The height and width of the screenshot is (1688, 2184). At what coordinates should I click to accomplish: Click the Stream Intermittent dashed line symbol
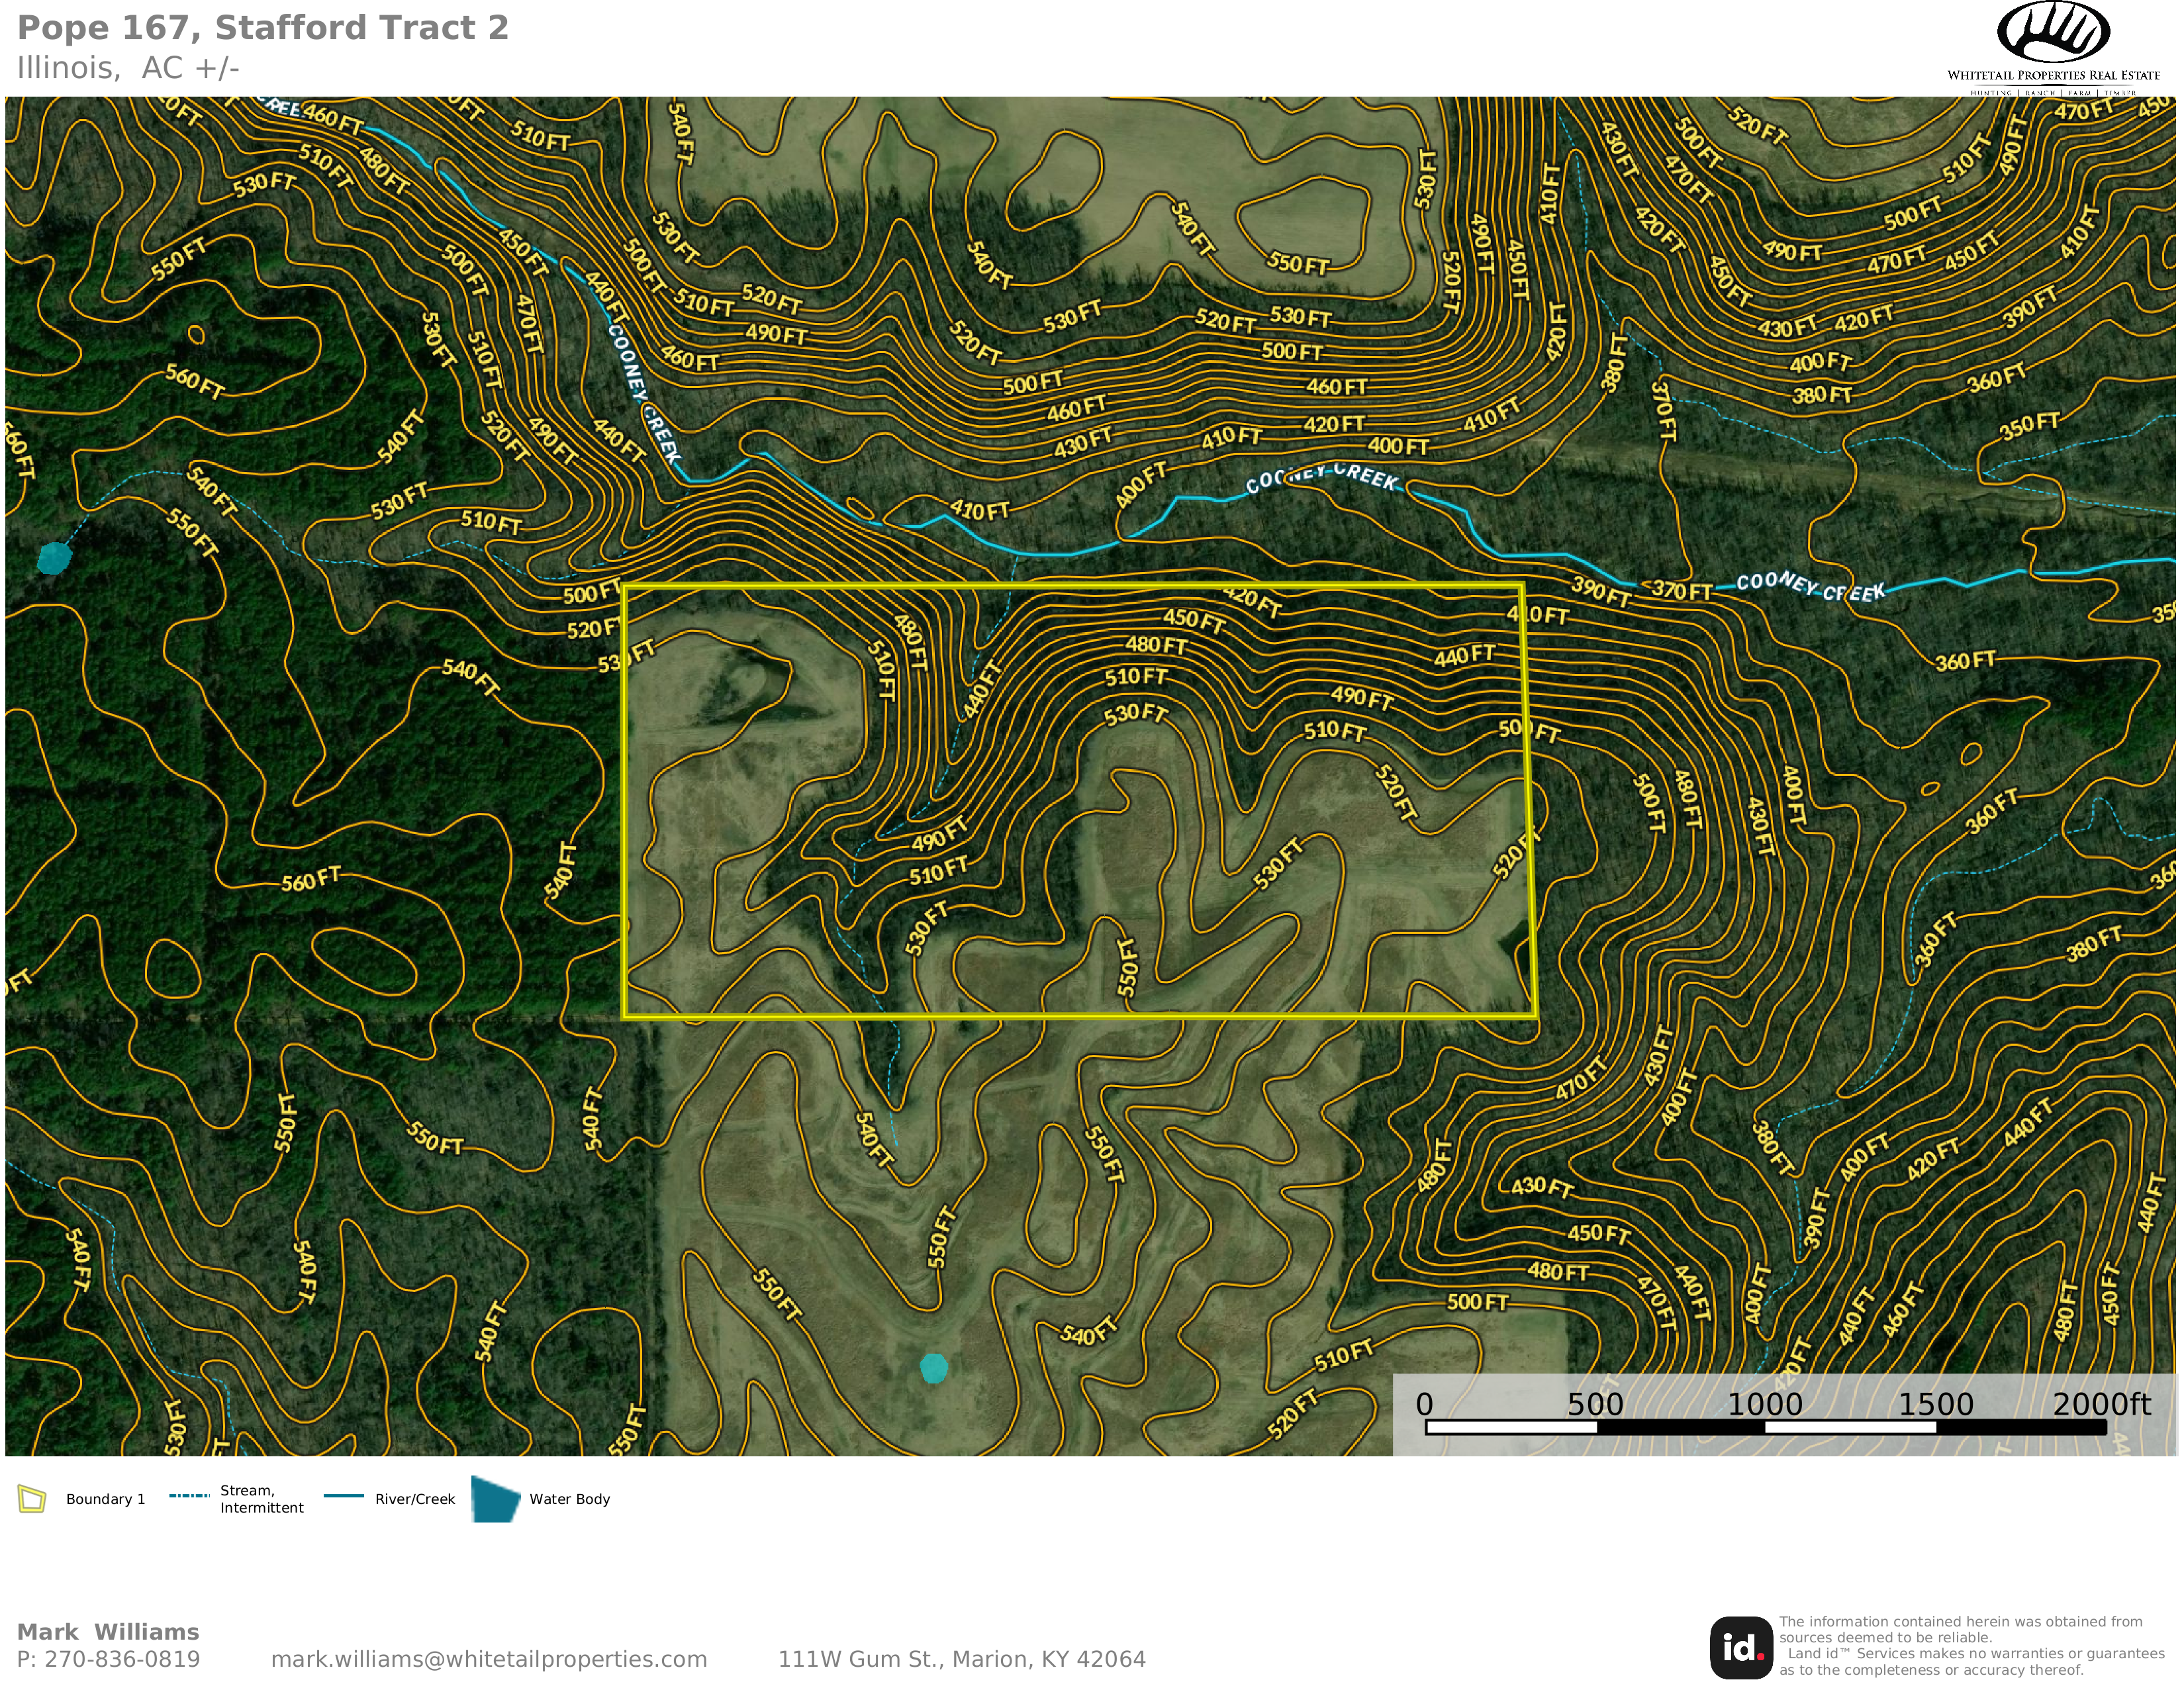pos(189,1496)
